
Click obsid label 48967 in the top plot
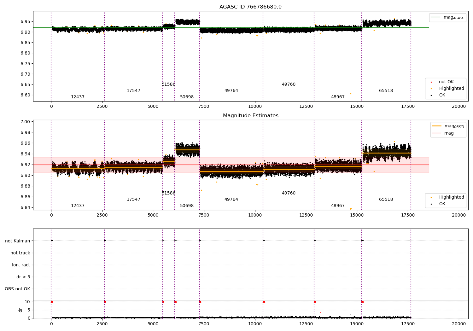(338, 97)
